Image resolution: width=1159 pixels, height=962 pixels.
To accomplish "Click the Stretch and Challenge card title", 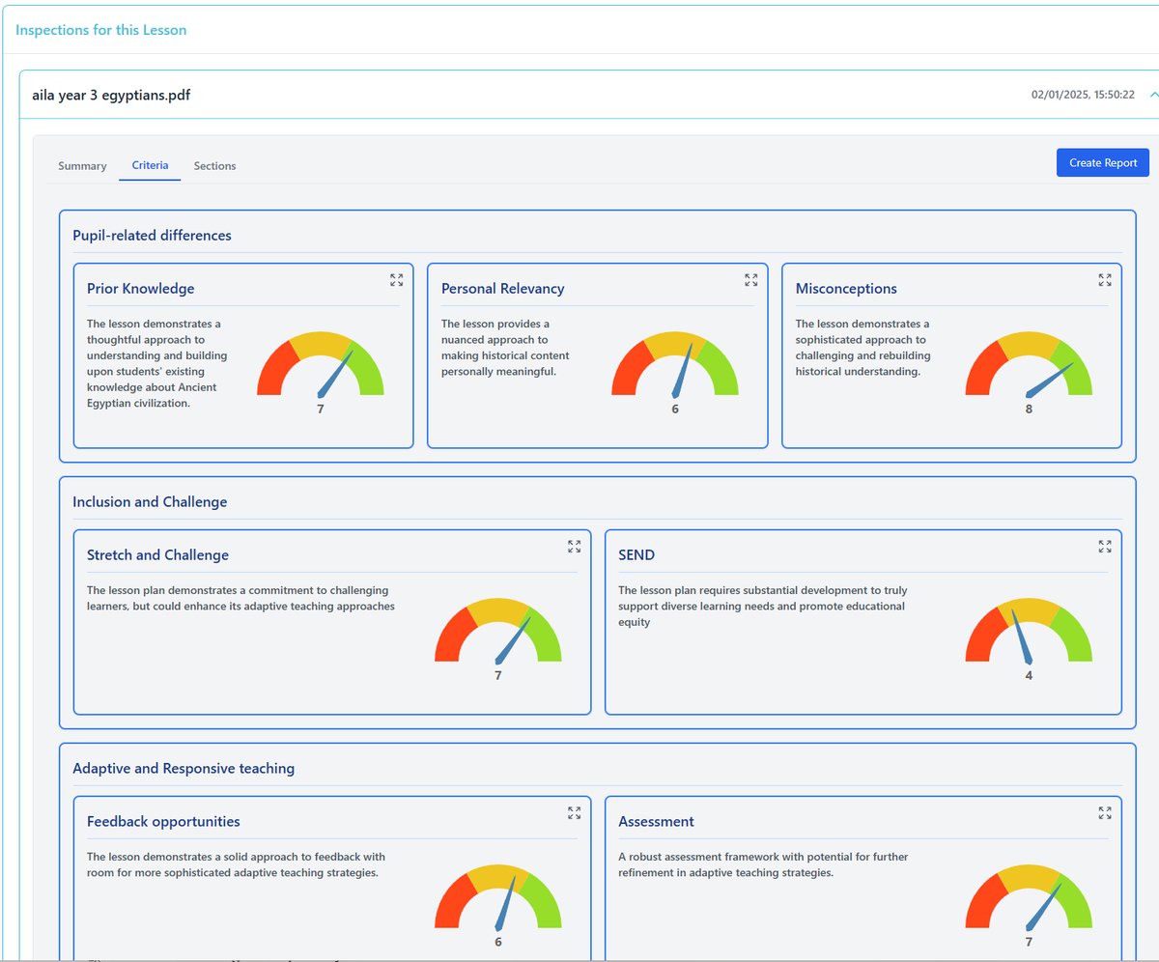I will click(157, 554).
